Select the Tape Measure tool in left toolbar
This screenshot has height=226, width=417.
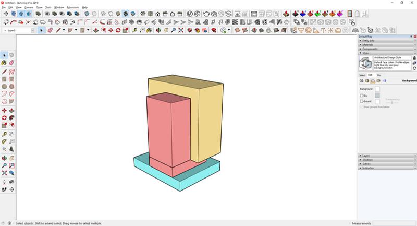tap(4, 134)
